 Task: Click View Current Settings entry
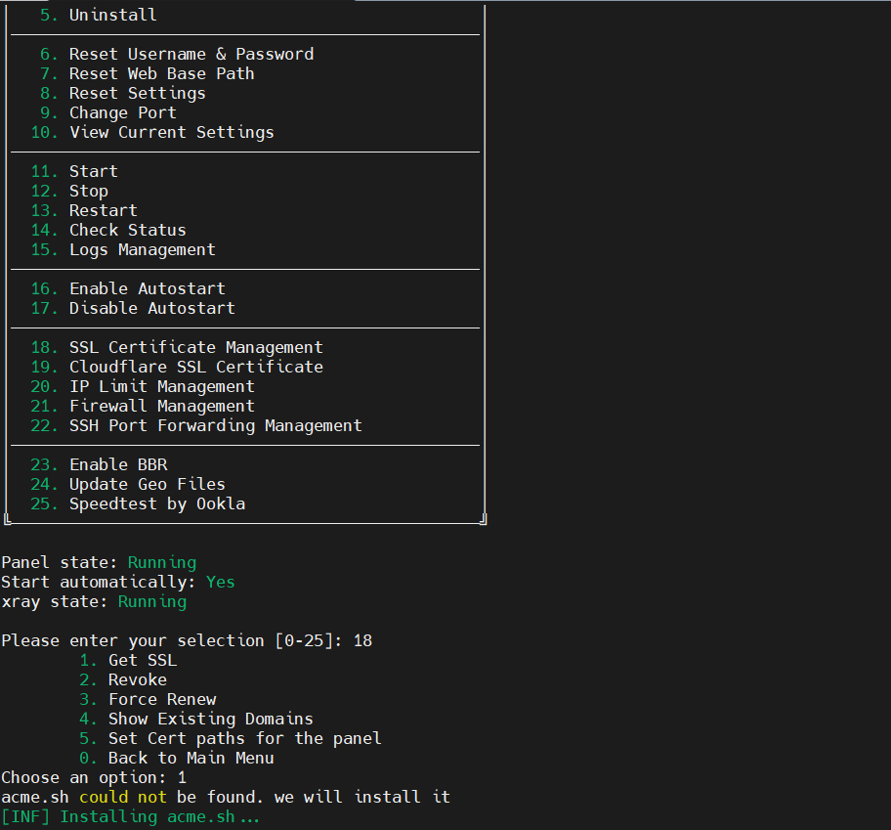coord(171,132)
